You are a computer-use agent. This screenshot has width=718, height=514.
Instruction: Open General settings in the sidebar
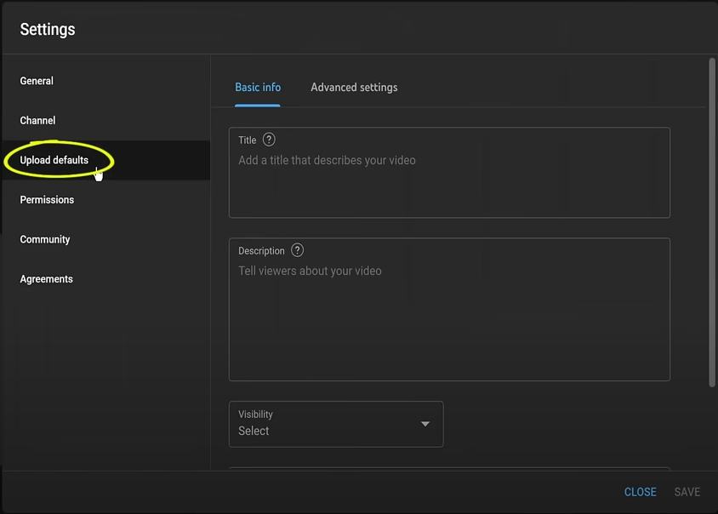point(37,81)
